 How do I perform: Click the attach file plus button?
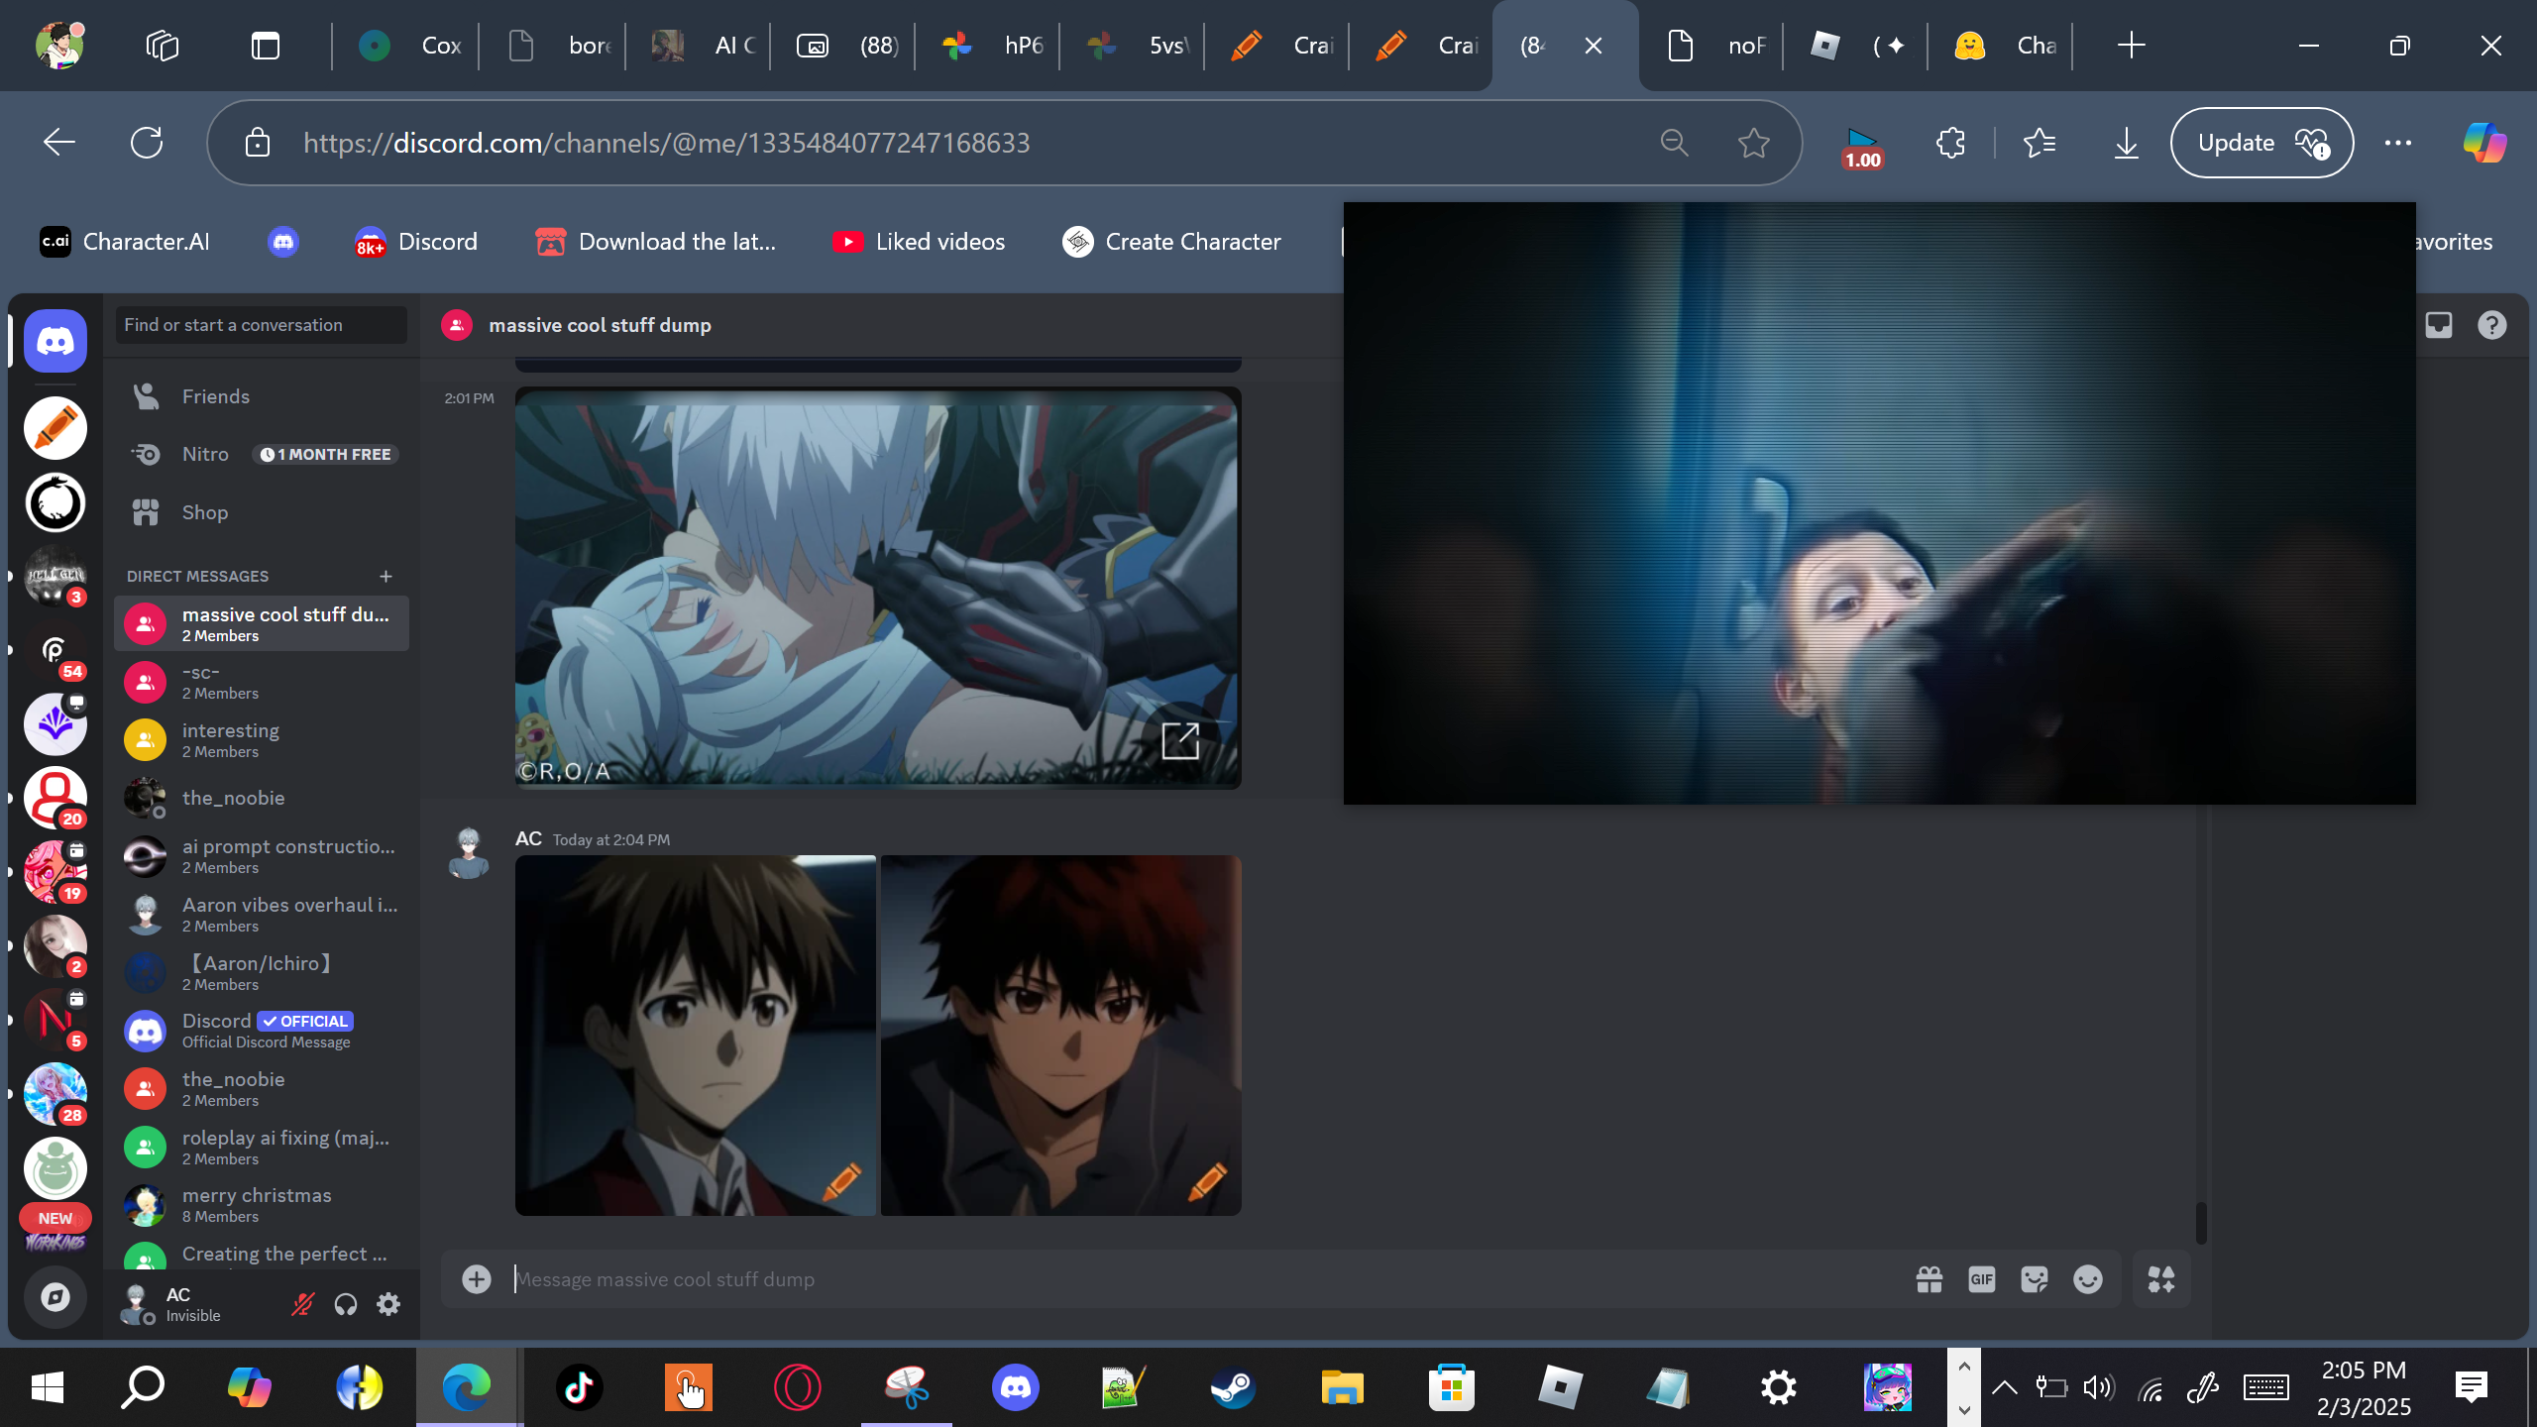point(477,1279)
